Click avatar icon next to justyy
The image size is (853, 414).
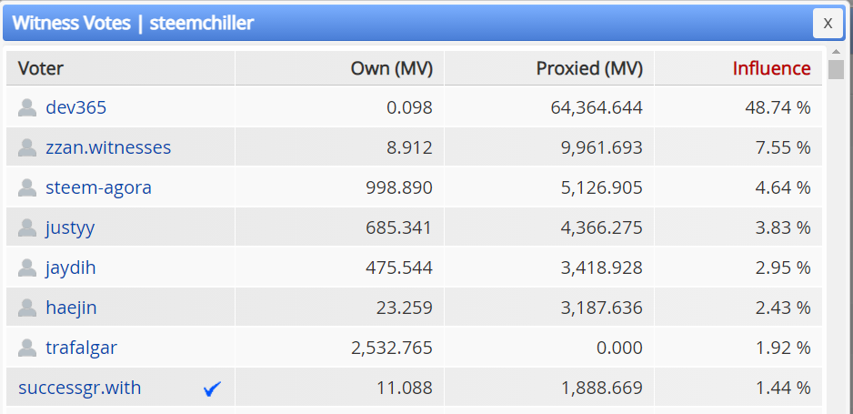[27, 227]
